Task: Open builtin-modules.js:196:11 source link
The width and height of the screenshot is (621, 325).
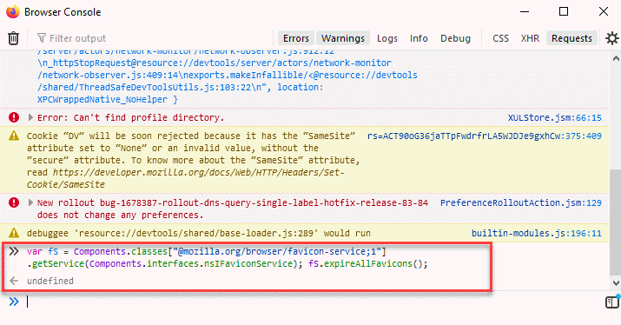Action: click(536, 233)
